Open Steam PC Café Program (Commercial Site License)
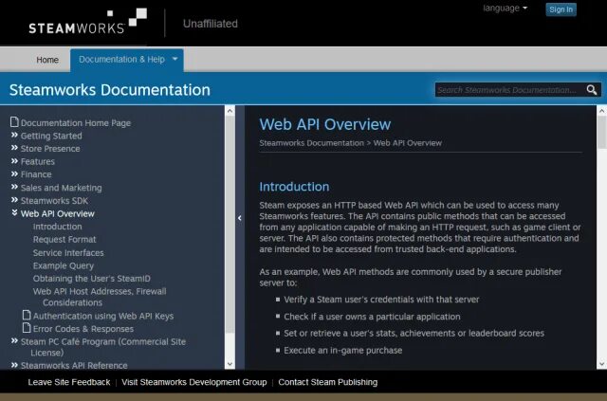Image resolution: width=607 pixels, height=401 pixels. pos(103,347)
